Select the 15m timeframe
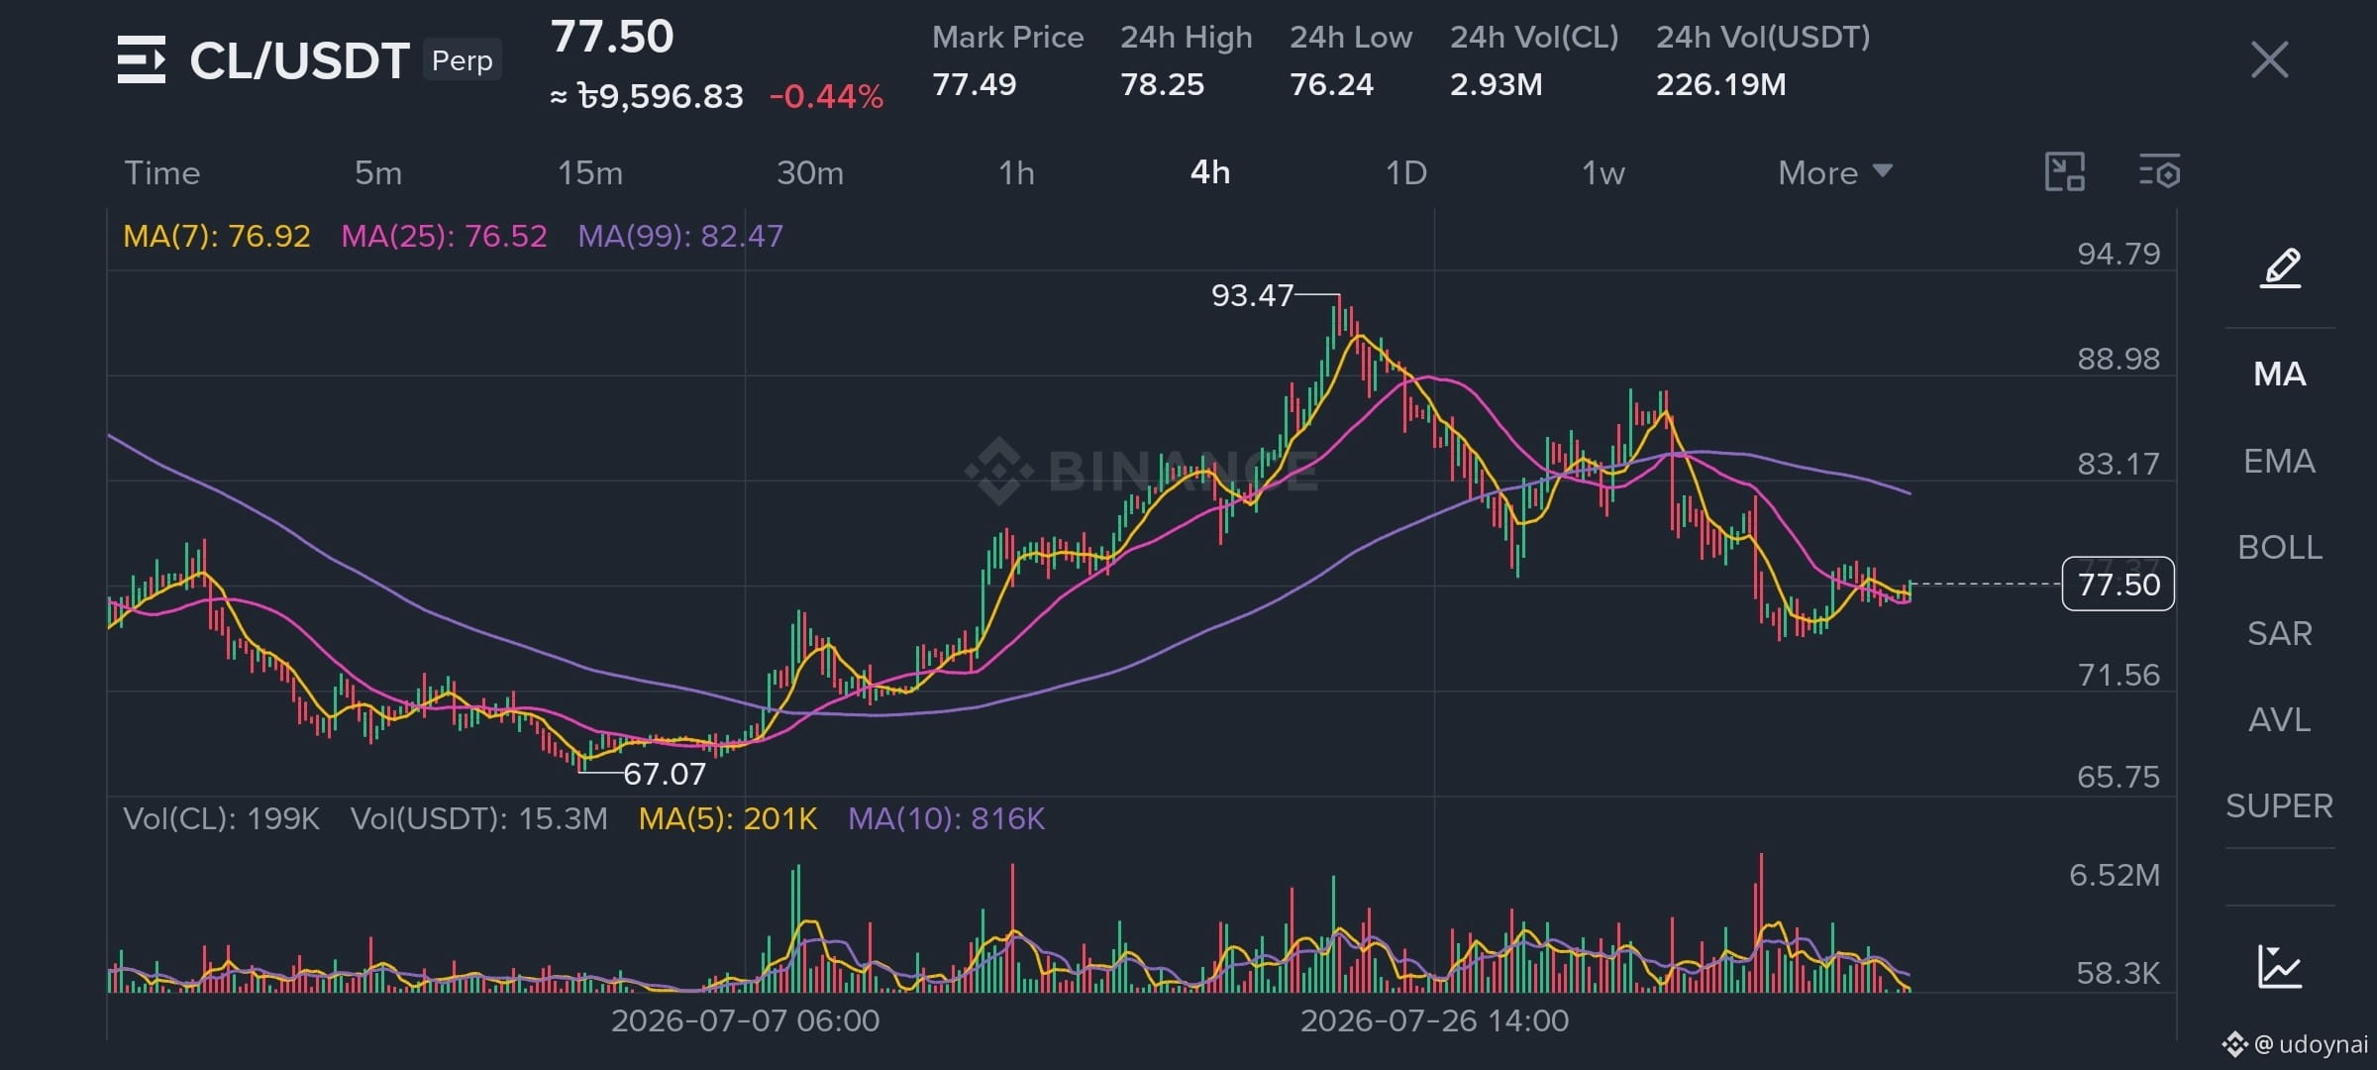 590,172
